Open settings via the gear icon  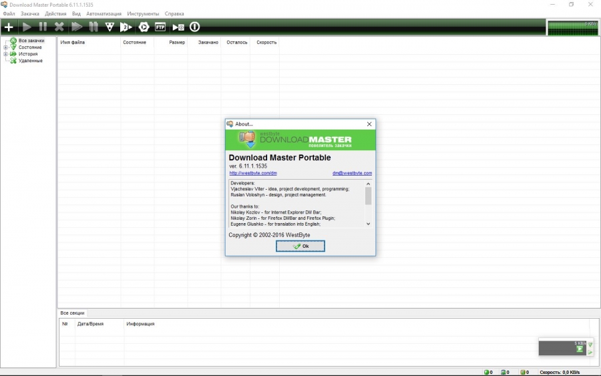click(x=144, y=27)
